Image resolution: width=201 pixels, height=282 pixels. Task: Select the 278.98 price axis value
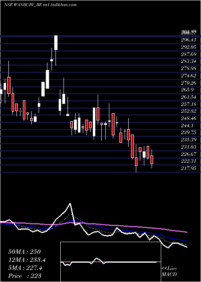pos(188,68)
